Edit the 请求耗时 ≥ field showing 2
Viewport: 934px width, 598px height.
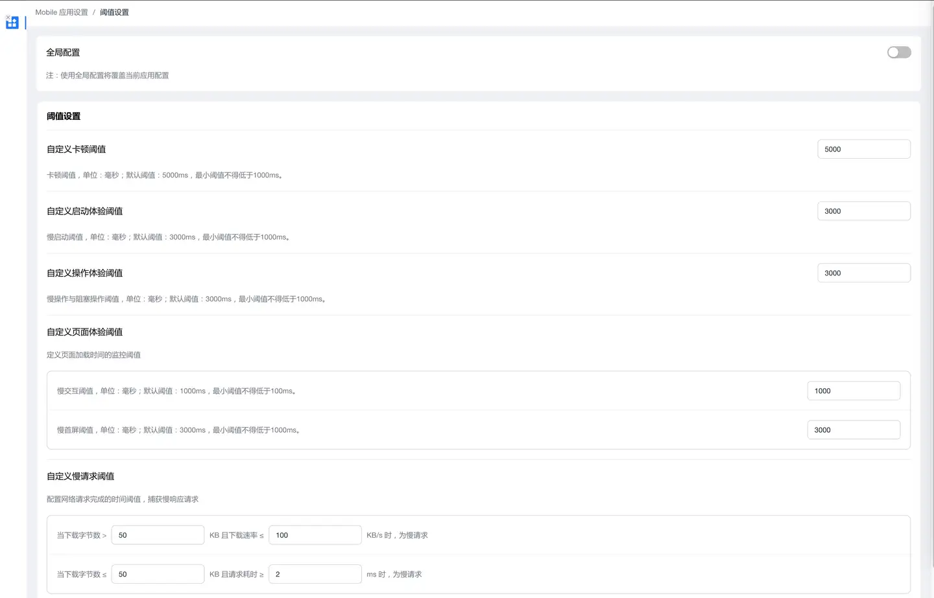tap(315, 575)
